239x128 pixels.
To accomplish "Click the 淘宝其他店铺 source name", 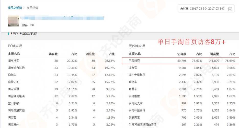I will pos(16,96).
